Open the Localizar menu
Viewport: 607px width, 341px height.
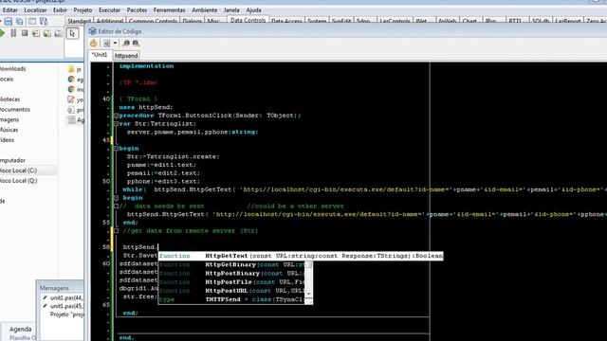coord(35,10)
